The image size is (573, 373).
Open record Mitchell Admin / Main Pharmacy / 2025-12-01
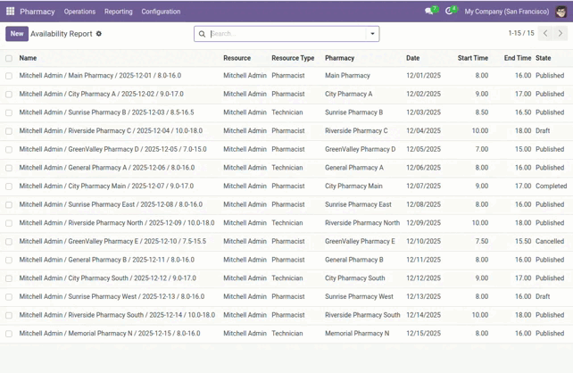click(100, 76)
